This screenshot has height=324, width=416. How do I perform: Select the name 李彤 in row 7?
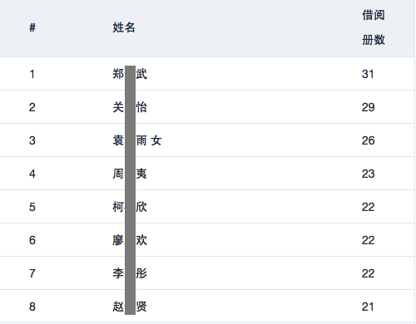point(130,273)
